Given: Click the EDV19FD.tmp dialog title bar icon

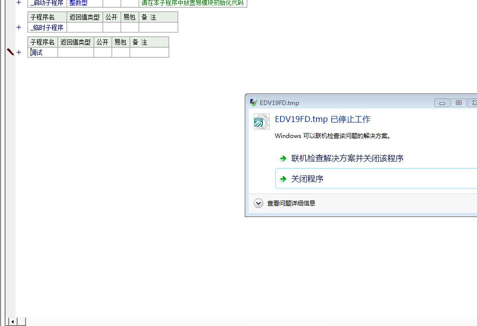Looking at the screenshot, I should [x=253, y=102].
